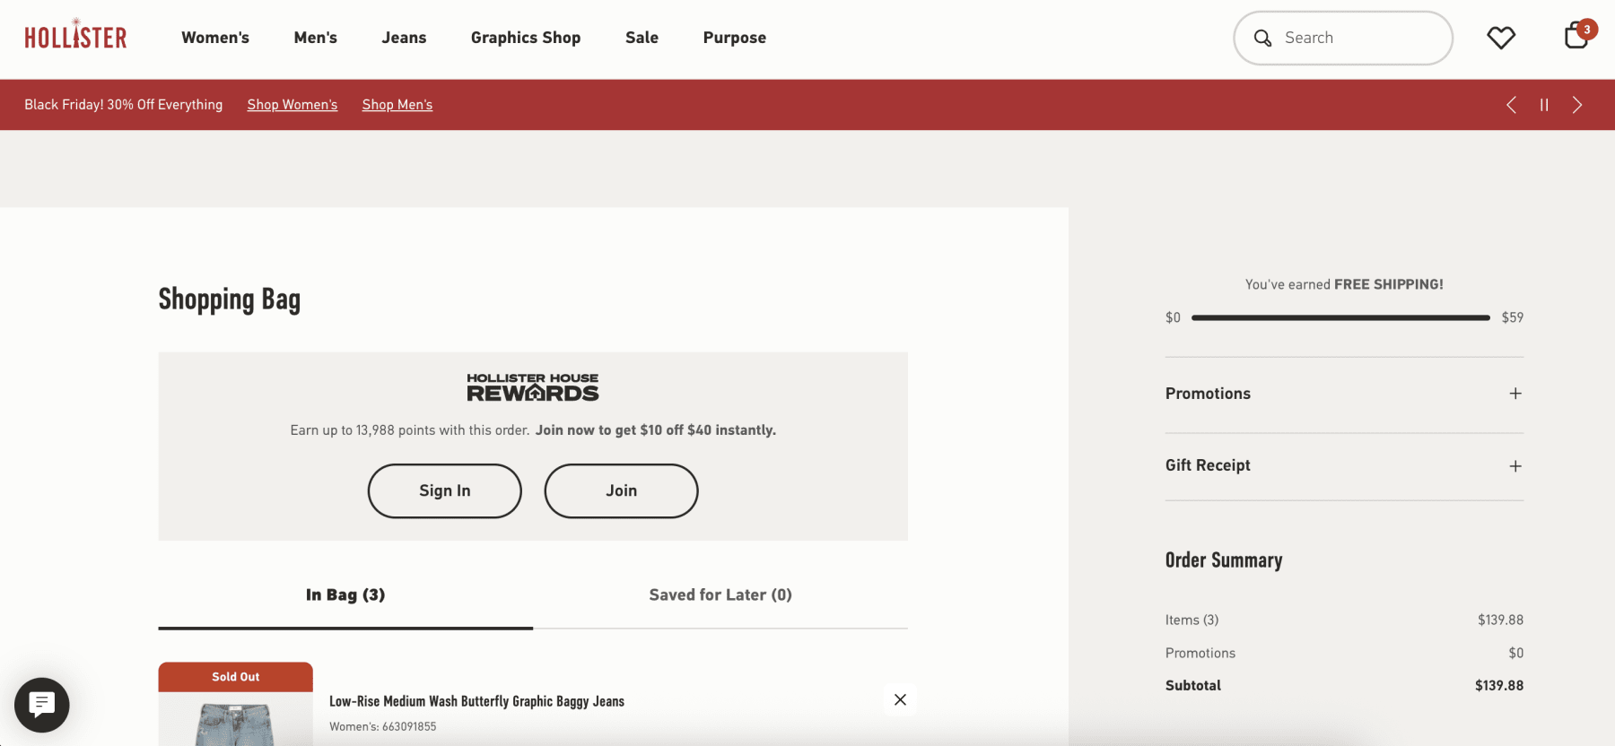This screenshot has width=1615, height=746.
Task: Open the Women's menu
Action: (215, 38)
